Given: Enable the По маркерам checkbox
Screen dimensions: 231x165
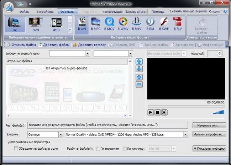Looking at the screenshot, I should 98,149.
